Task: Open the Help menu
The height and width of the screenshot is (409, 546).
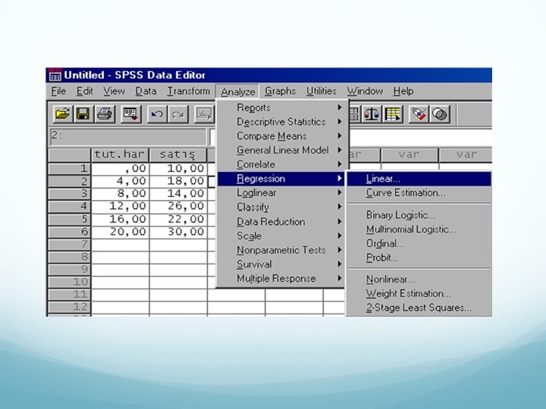Action: (x=403, y=91)
